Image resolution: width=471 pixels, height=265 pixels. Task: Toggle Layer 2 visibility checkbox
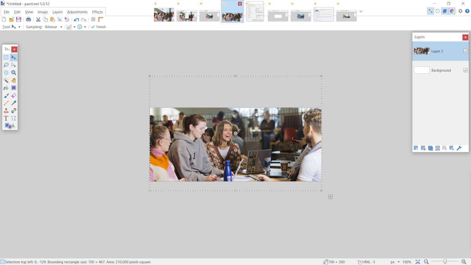[466, 51]
